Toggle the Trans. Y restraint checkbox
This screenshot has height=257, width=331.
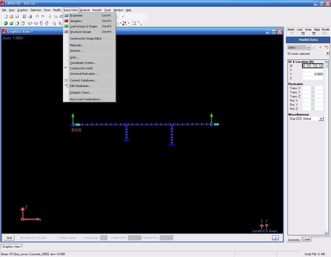coord(313,92)
